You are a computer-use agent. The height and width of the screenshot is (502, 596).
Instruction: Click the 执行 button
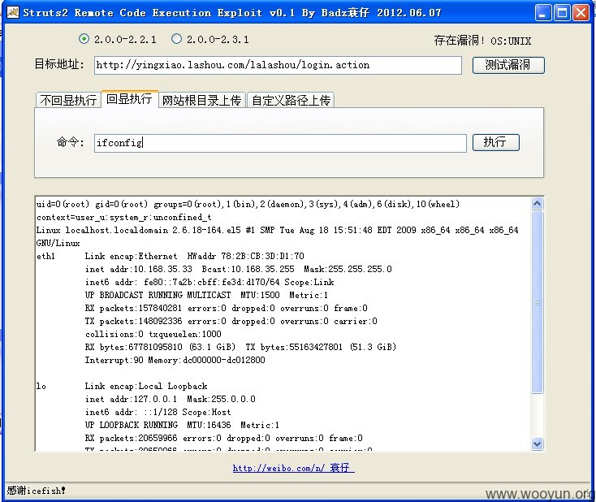(x=495, y=142)
